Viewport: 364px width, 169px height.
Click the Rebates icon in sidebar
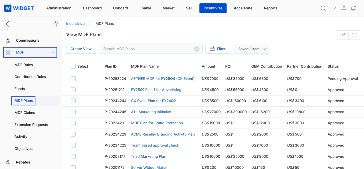(8, 162)
